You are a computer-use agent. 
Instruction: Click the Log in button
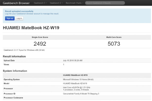tap(19, 18)
